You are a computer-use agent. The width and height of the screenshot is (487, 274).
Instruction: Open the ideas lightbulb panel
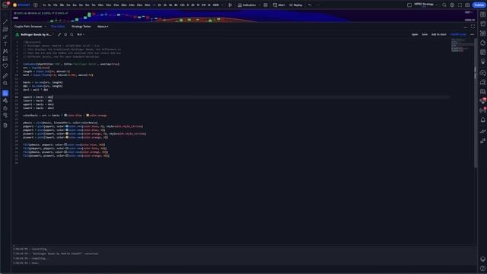coord(482,62)
